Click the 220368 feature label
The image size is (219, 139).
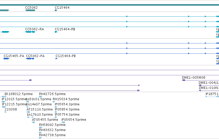click(x=11, y=109)
